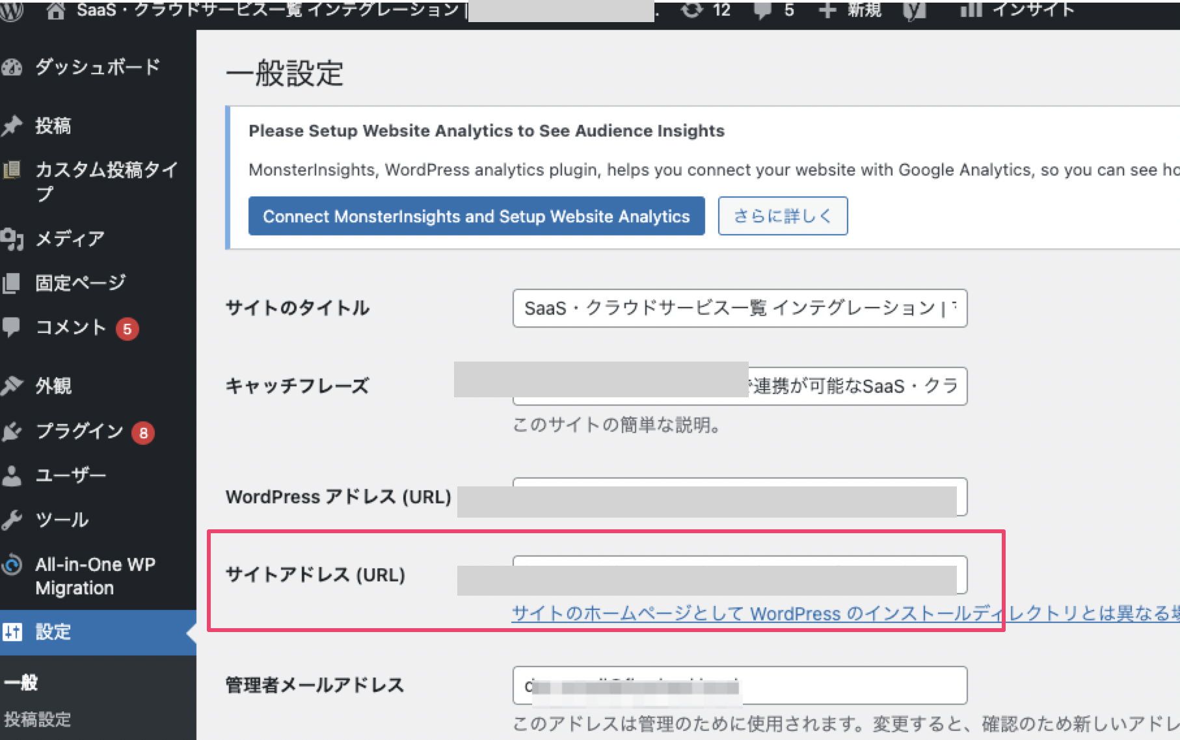Open the updates icon showing 12

coord(691,10)
